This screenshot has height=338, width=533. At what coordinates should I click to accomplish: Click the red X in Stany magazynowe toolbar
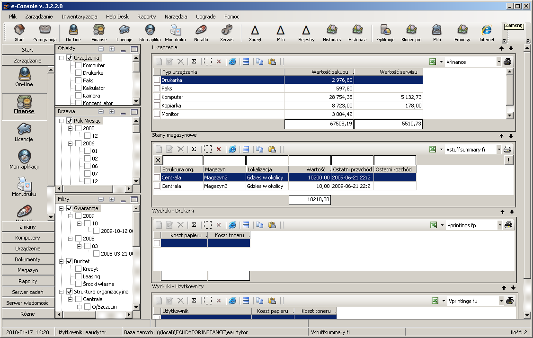pyautogui.click(x=219, y=149)
